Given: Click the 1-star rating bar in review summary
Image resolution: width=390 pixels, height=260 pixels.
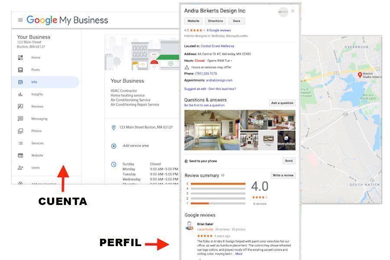Looking at the screenshot, I should pos(218,204).
